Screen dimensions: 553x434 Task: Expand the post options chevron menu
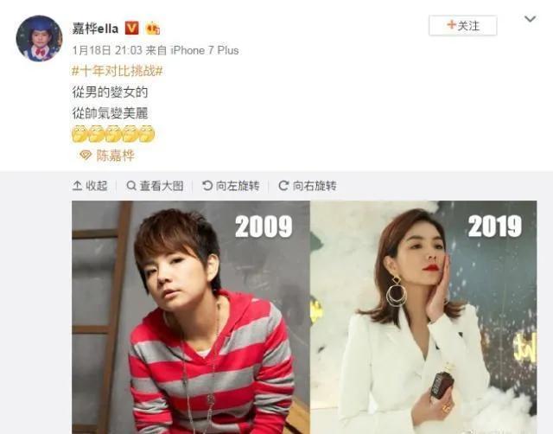click(530, 19)
